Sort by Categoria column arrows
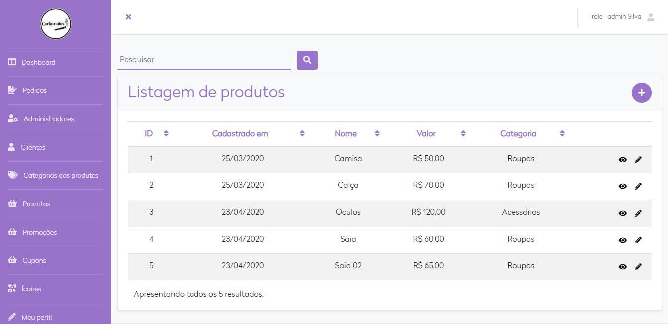This screenshot has width=668, height=324. (562, 133)
